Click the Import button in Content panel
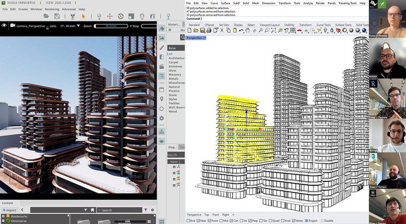The height and width of the screenshot is (224, 406). tap(9, 210)
